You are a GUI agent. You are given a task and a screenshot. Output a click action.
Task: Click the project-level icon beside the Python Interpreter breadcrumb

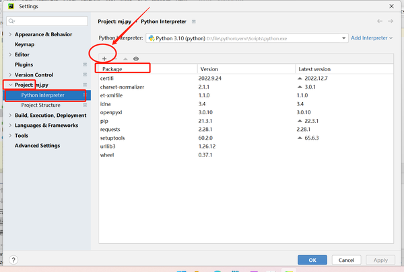point(194,21)
